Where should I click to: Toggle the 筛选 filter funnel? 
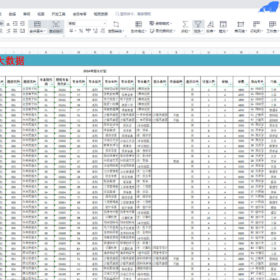click(198, 24)
